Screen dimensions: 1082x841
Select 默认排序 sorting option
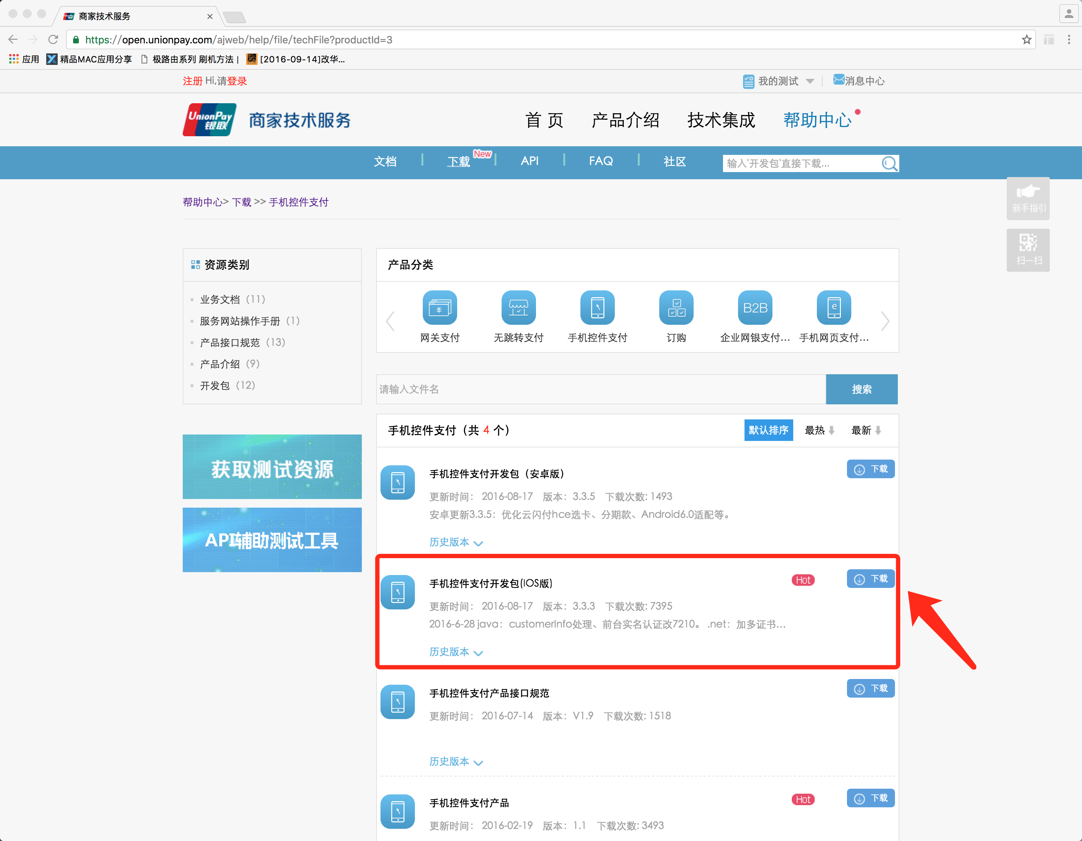pyautogui.click(x=768, y=430)
